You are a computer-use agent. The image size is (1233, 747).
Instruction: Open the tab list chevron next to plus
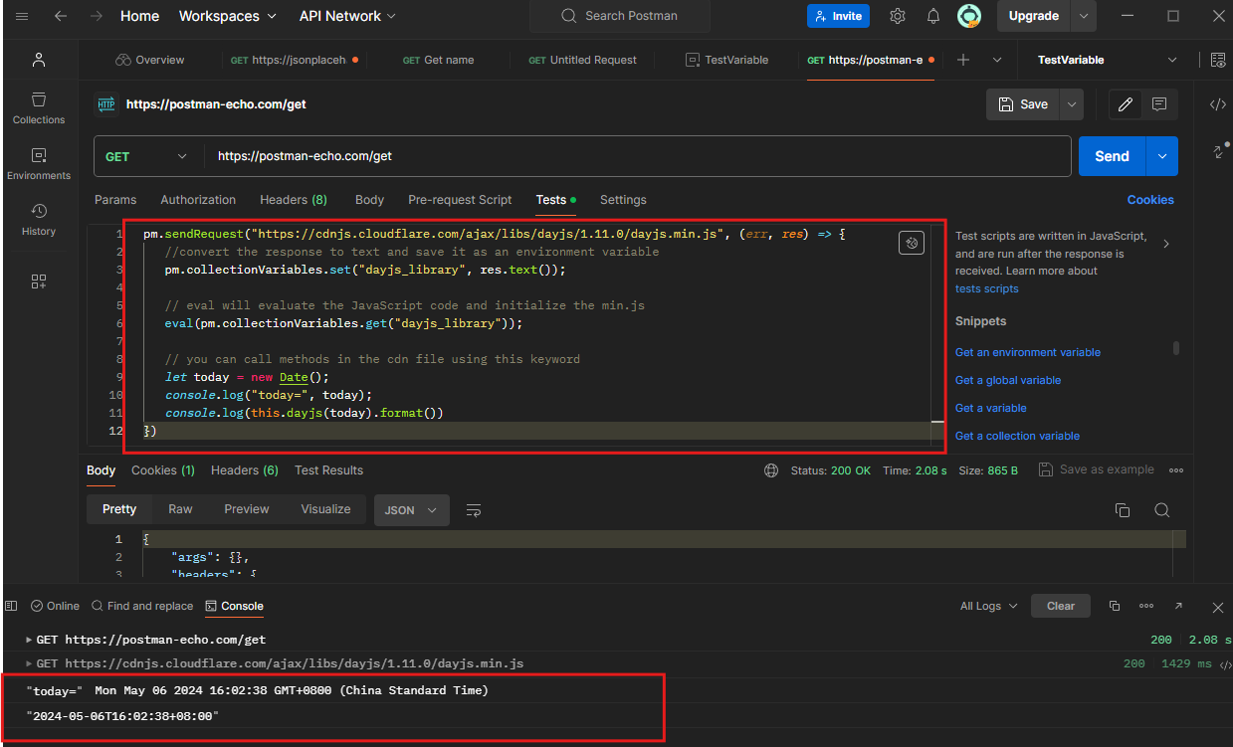coord(997,60)
